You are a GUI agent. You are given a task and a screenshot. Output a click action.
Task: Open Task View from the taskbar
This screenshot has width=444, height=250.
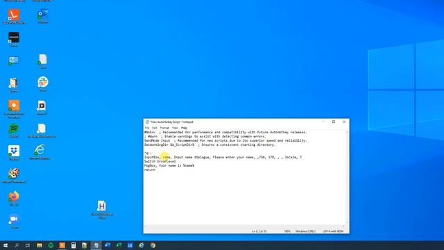tap(28, 245)
